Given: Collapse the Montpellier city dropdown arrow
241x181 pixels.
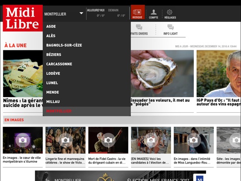Looking at the screenshot, I should click(81, 14).
